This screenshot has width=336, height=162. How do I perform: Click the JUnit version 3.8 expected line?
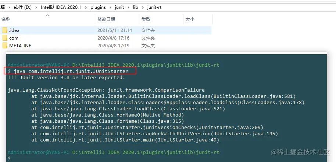point(66,78)
